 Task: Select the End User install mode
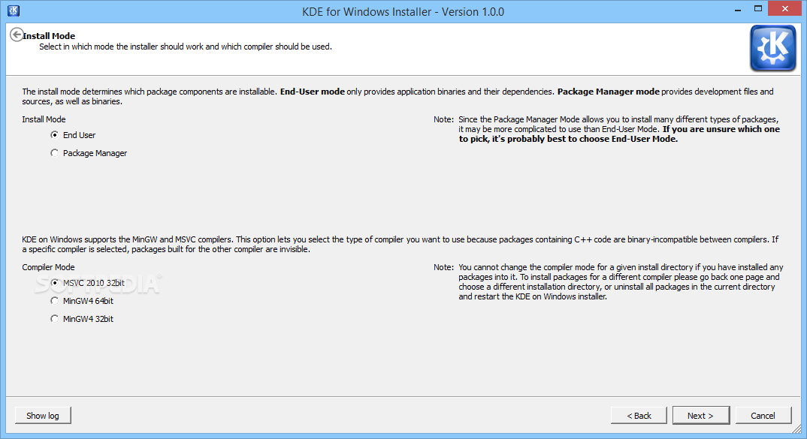(x=73, y=135)
